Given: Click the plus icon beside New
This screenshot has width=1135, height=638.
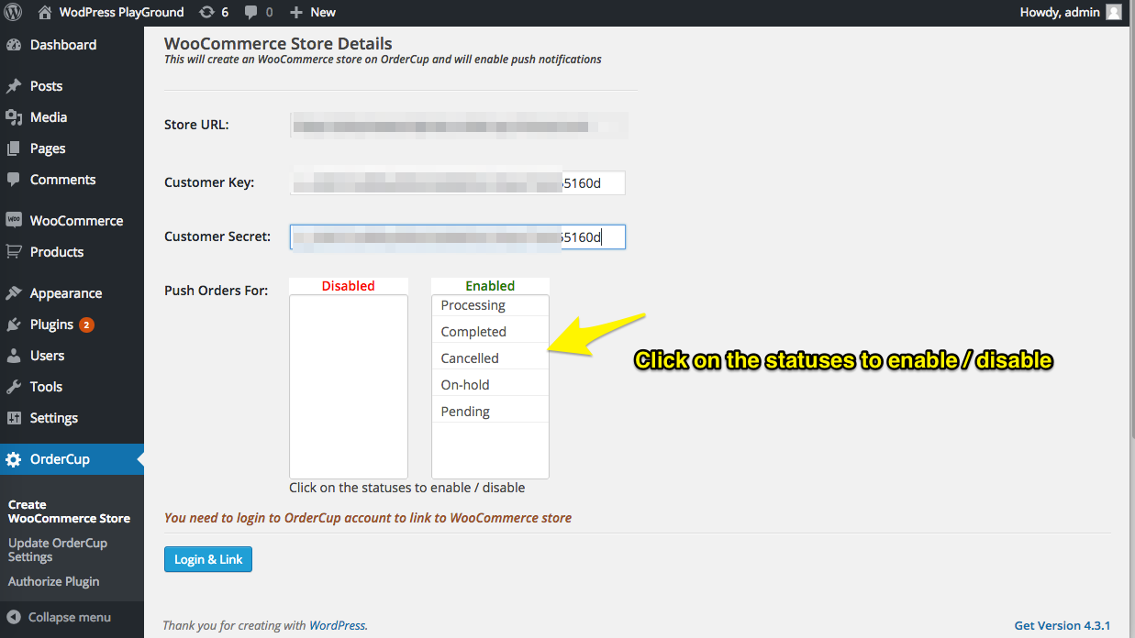Looking at the screenshot, I should point(295,12).
